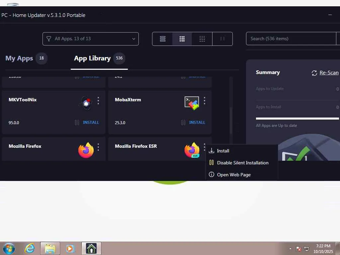The image size is (340, 255).
Task: Click the 536 badge next to App Library
Action: pyautogui.click(x=119, y=58)
